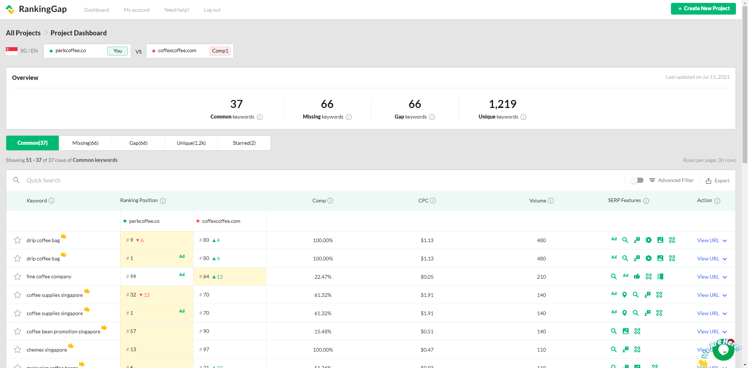The height and width of the screenshot is (368, 748).
Task: Switch to the Common(37) tab
Action: tap(33, 143)
